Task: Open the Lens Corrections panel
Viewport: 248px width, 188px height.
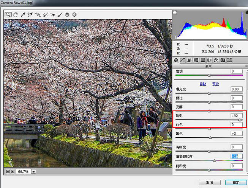Action: (209, 60)
